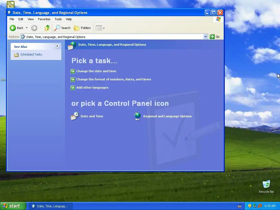Screen dimensions: 280x210
Task: Open the Help menu
Action: coord(69,19)
